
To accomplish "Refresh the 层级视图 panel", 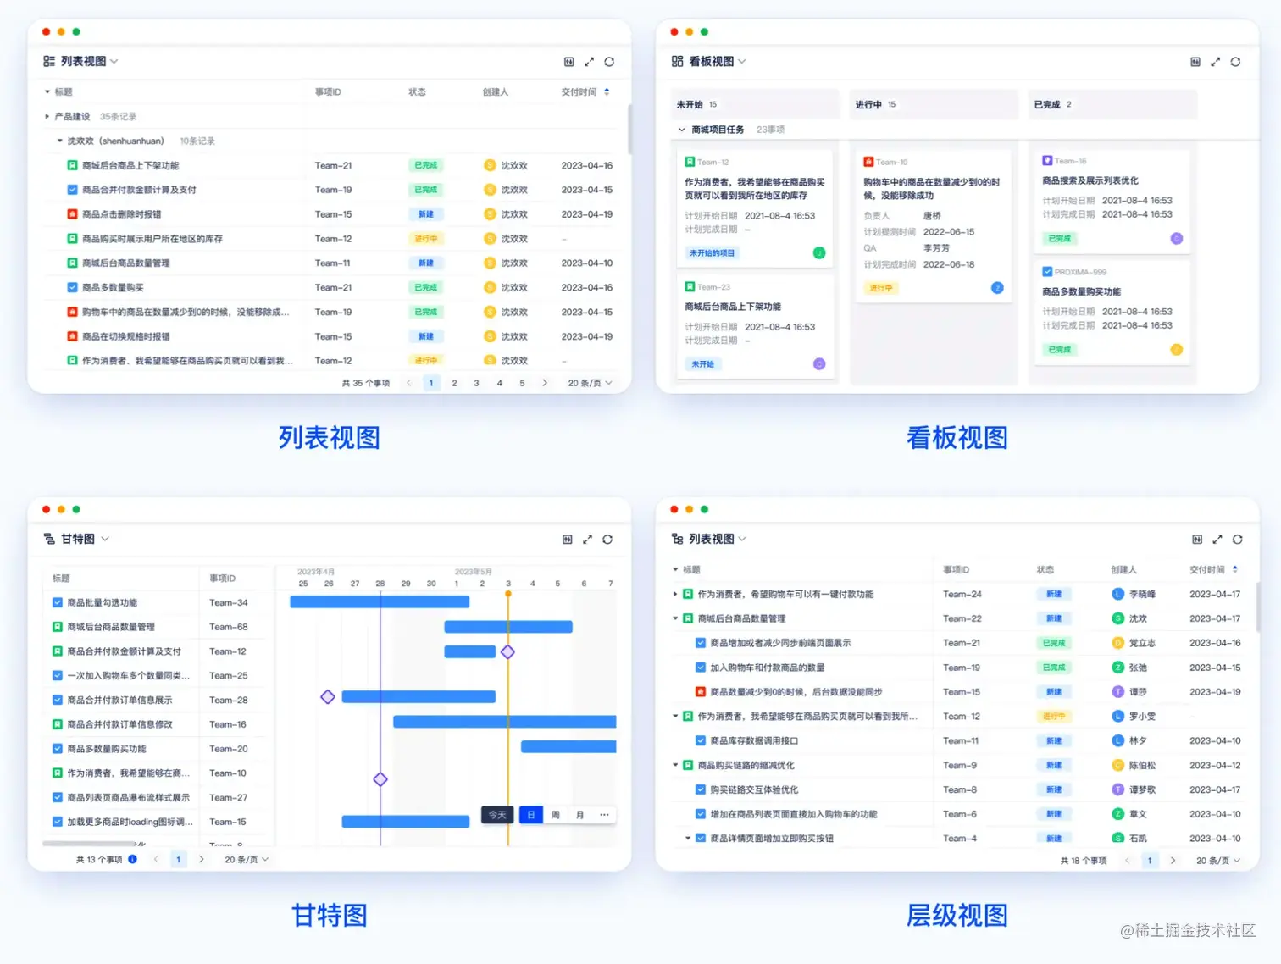I will point(1238,540).
